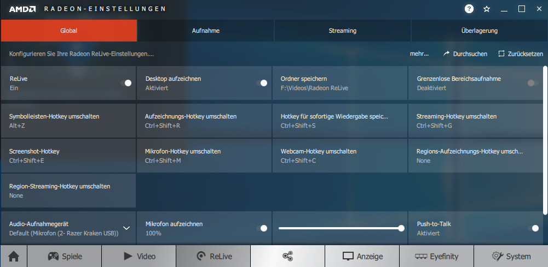
Task: Click the microphone volume slider handle
Action: (x=401, y=228)
